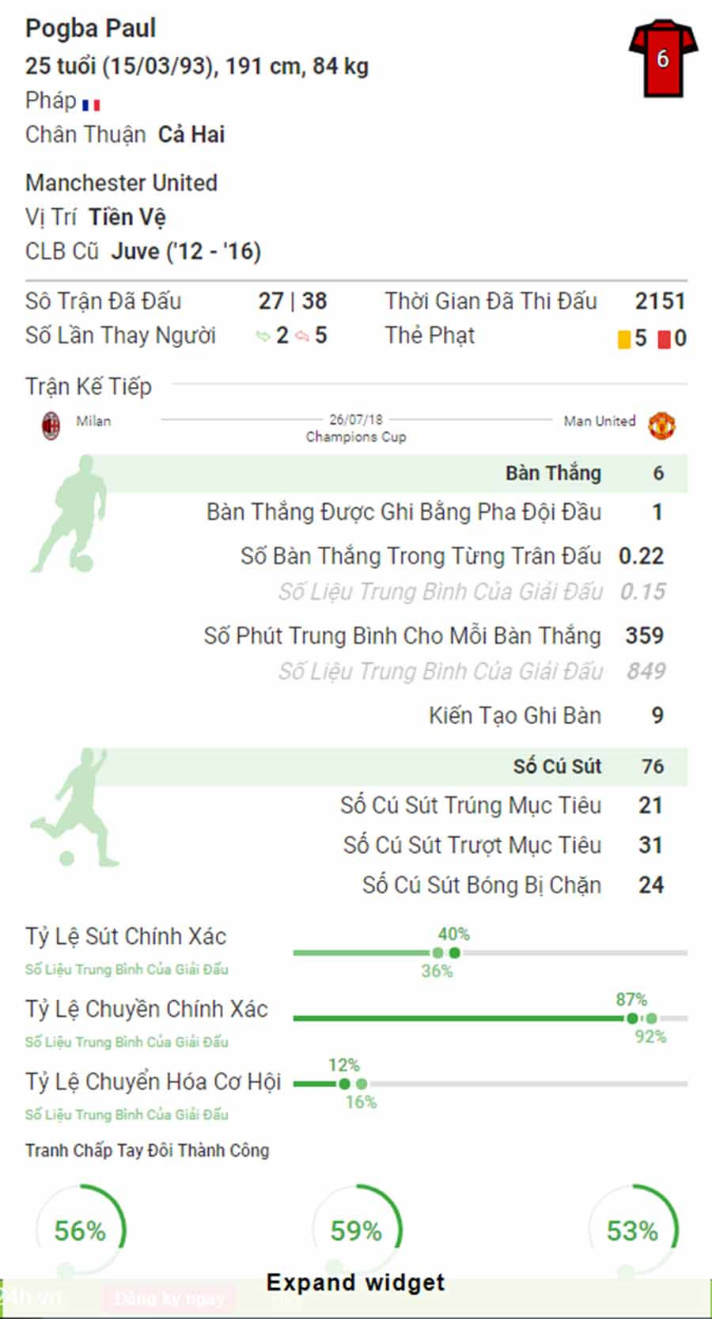The width and height of the screenshot is (712, 1319).
Task: Click the Tỷ Lệ Chuyển Hóa Cơ Hội bar
Action: [489, 1084]
